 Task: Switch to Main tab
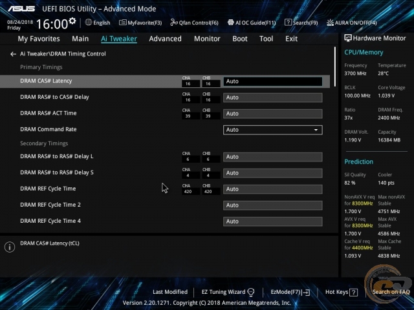[80, 39]
